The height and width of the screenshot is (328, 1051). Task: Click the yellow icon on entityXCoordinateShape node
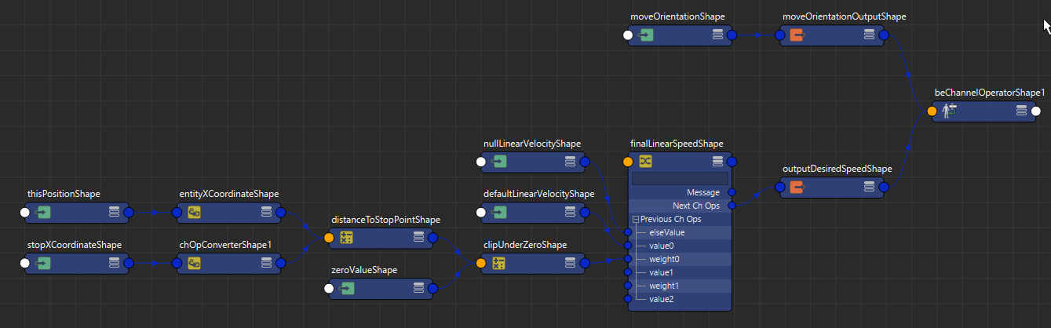(x=195, y=212)
